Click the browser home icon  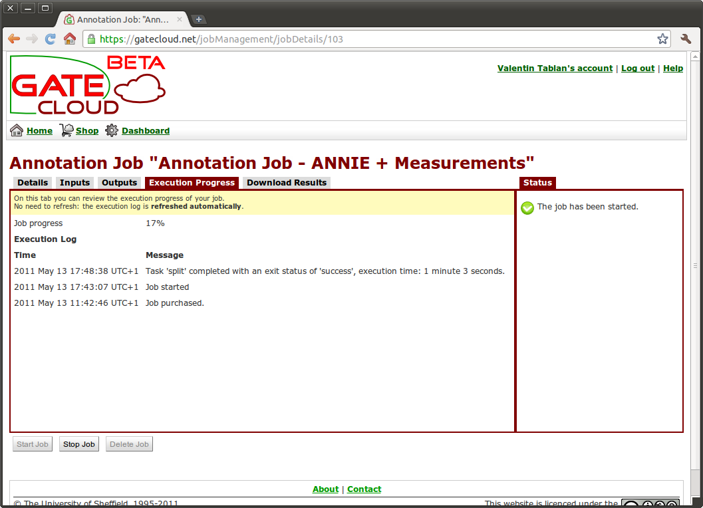(69, 39)
